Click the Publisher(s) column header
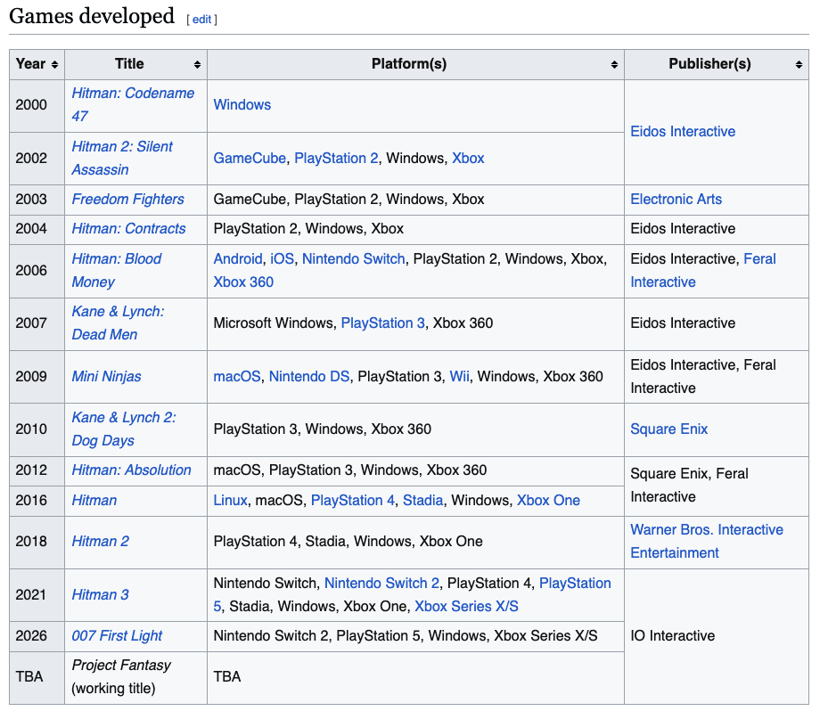Screen dimensions: 820x711 coord(717,64)
